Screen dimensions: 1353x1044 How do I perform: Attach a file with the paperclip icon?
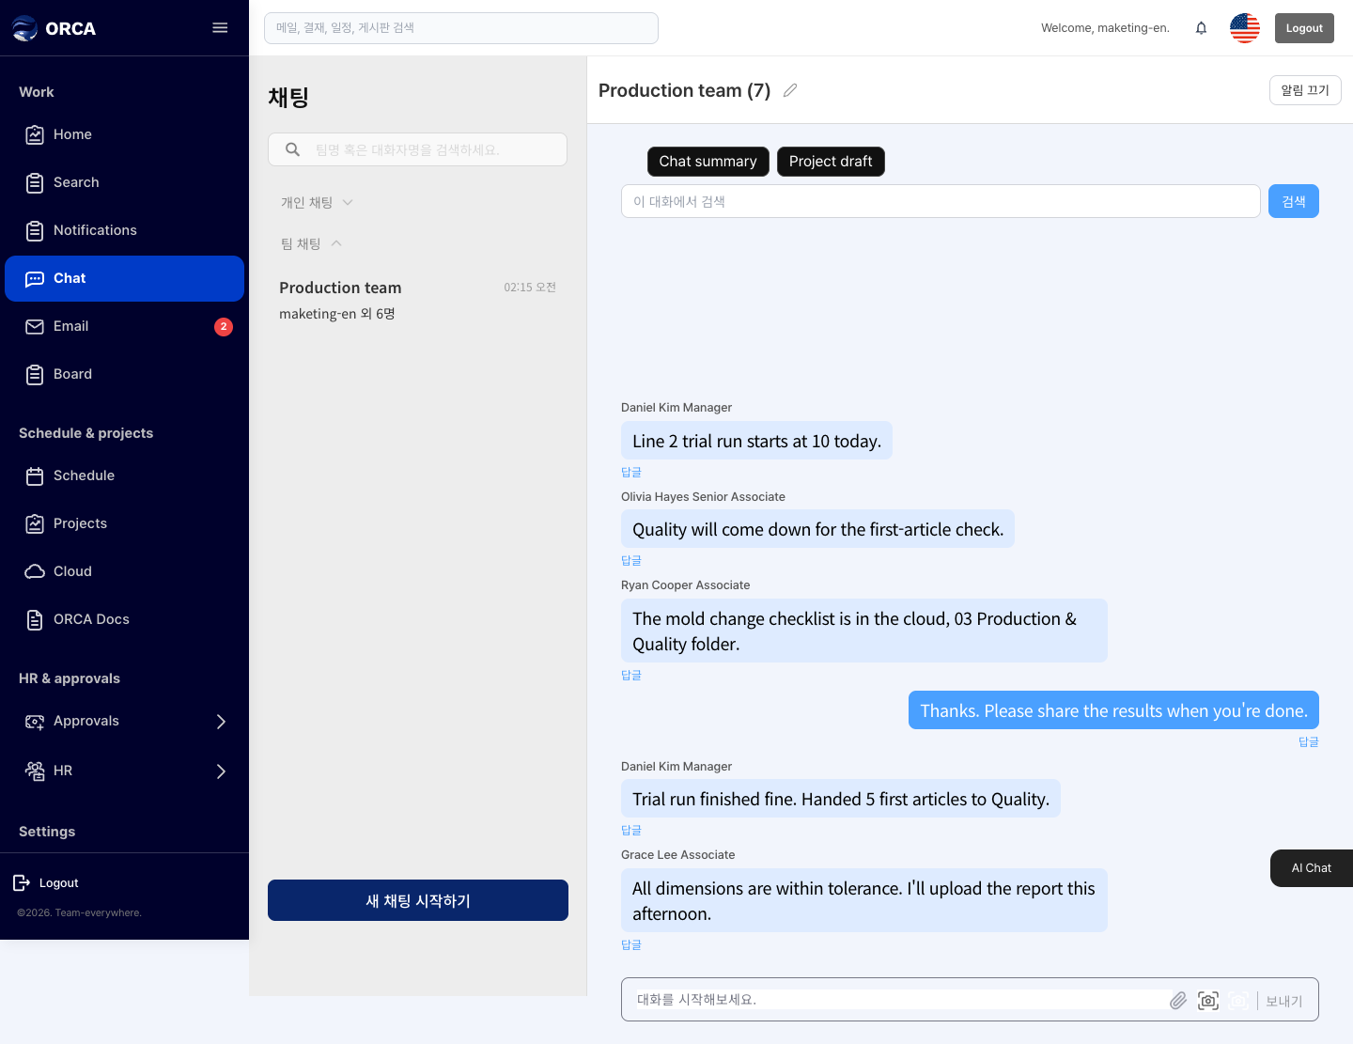1178,1001
